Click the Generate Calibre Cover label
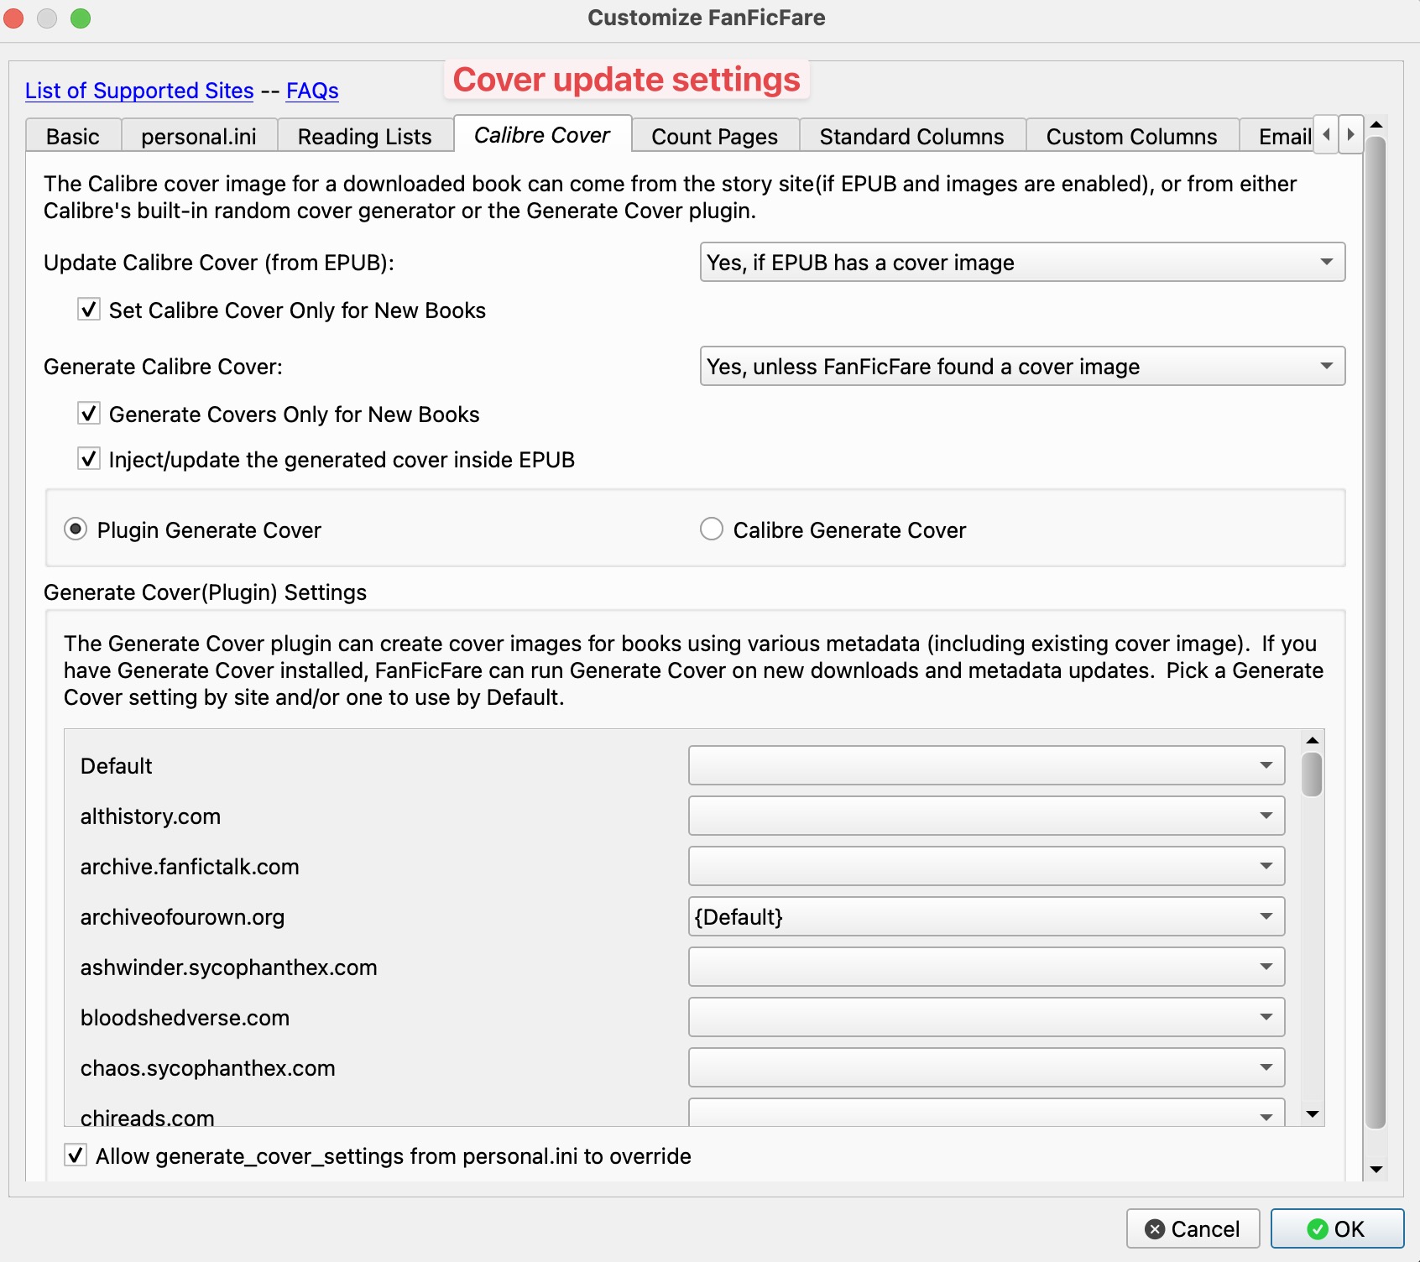Viewport: 1420px width, 1262px height. coord(163,367)
